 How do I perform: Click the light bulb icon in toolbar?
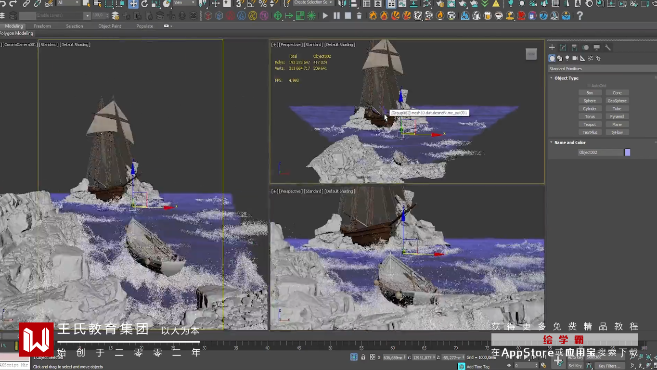click(511, 4)
